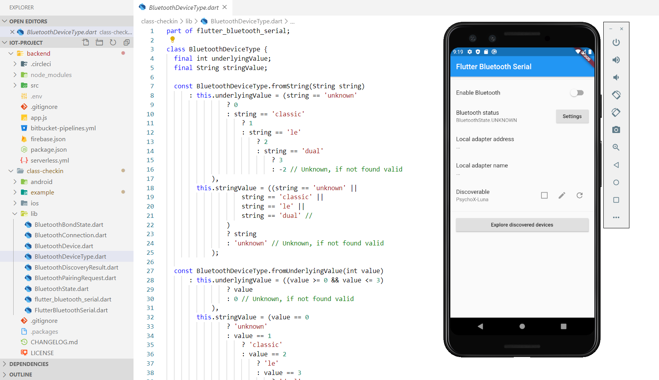Open serverless.yml file
659x380 pixels.
[x=50, y=160]
